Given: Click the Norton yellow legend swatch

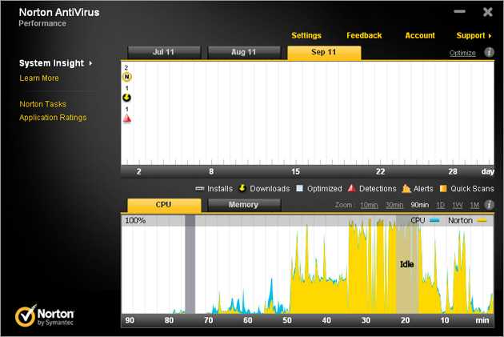Looking at the screenshot, I should pos(482,221).
